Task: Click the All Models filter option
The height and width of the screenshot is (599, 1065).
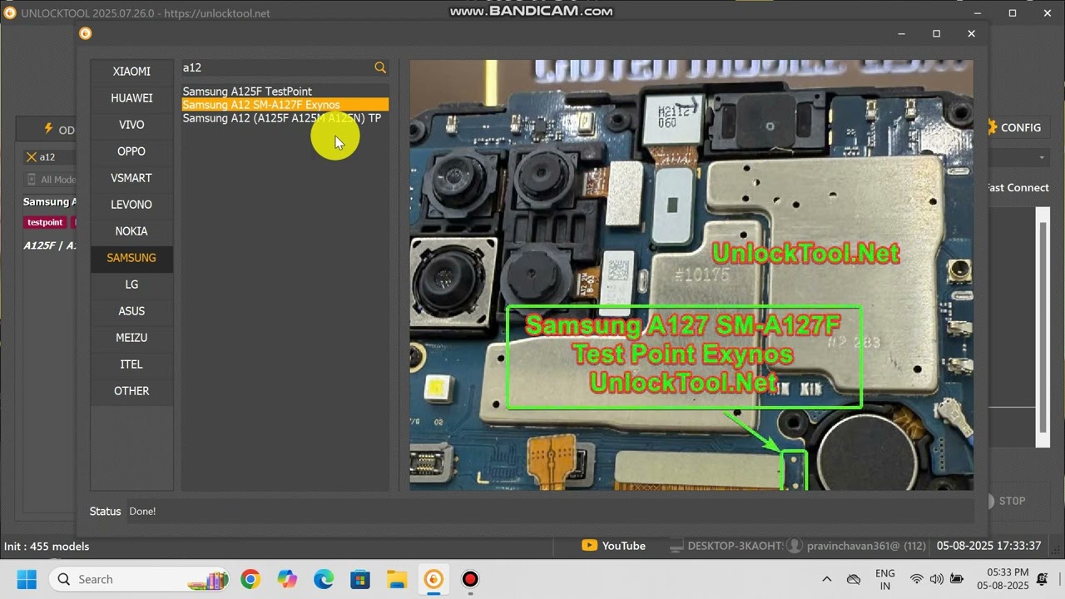Action: [x=52, y=180]
